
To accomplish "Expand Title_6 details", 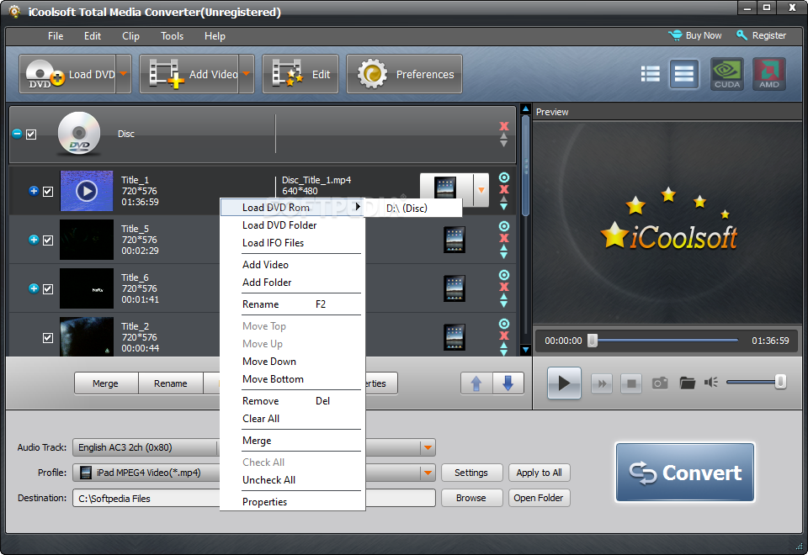I will point(34,288).
